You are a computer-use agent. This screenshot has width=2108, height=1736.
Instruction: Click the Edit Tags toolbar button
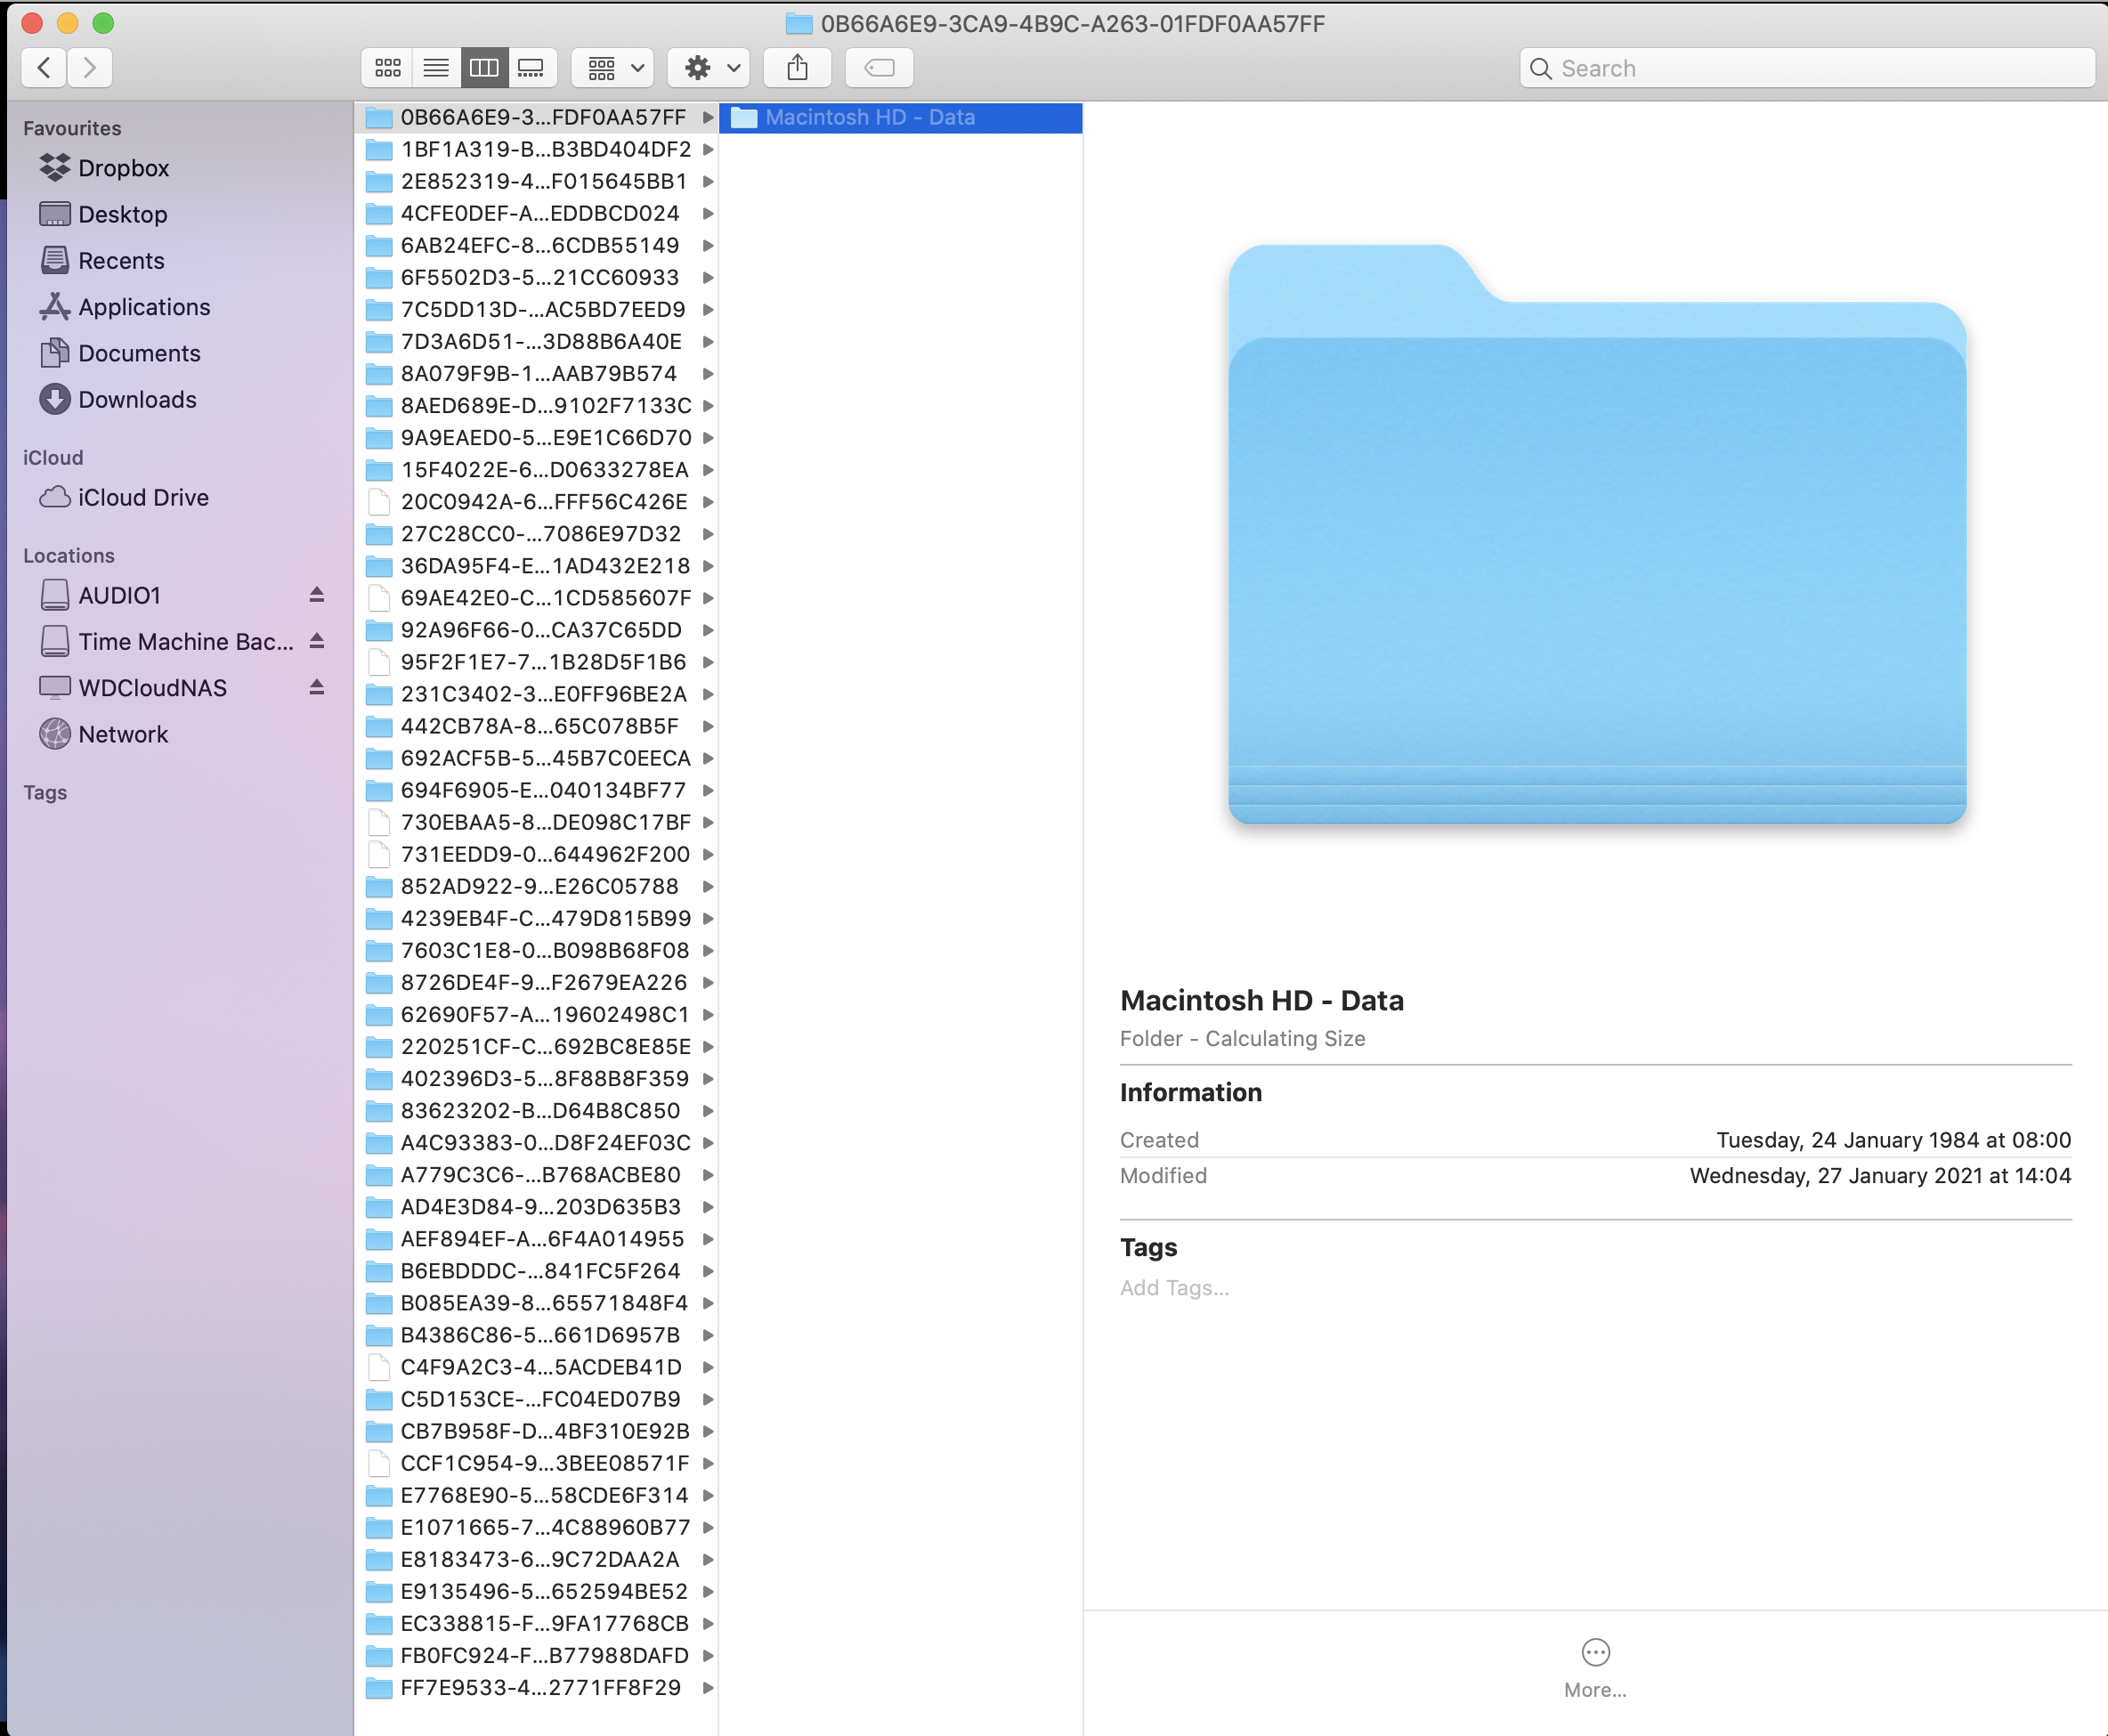point(879,68)
